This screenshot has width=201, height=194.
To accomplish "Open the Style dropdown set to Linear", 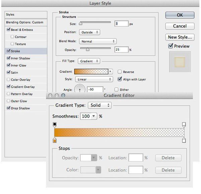I will pos(94,79).
